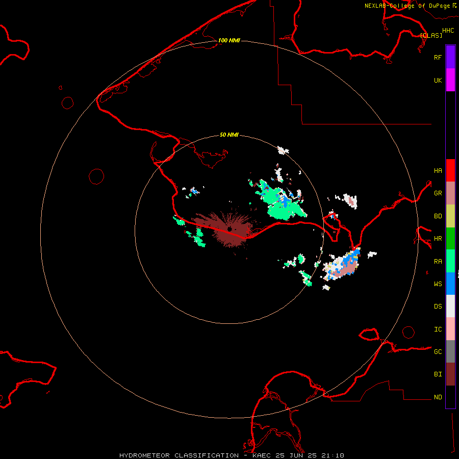Click the BI brown legend swatch

450,374
